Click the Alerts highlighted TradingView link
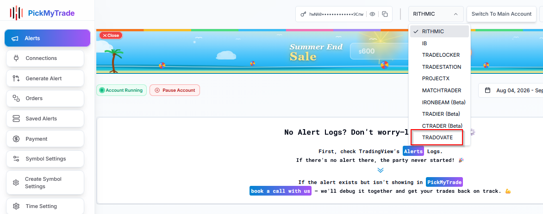Viewport: 543px width, 214px height. (413, 151)
